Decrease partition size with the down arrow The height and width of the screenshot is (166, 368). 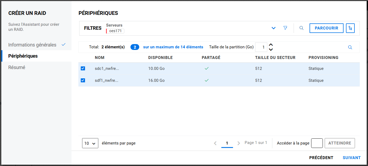tap(271, 49)
